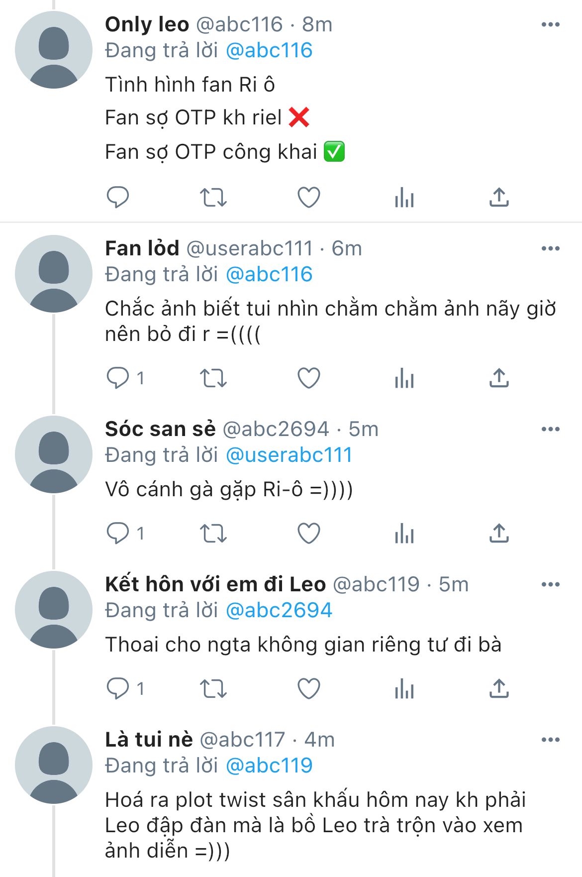Open more options for Only leo's tweet

(x=550, y=24)
